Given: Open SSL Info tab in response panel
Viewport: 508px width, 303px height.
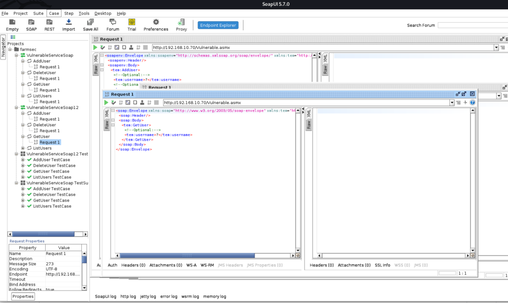Looking at the screenshot, I should (x=382, y=265).
